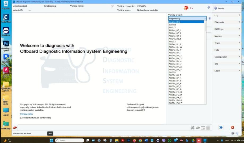This screenshot has width=244, height=143.
Task: Choose Service in the project list
Action: [186, 25]
